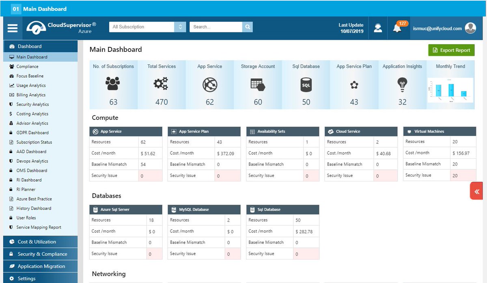487x283 pixels.
Task: Click the Storage Account table icon
Action: coord(258,85)
